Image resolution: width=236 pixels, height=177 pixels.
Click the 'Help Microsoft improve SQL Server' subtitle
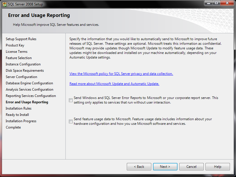pyautogui.click(x=56, y=25)
